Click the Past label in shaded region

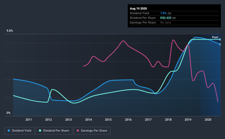(215, 37)
